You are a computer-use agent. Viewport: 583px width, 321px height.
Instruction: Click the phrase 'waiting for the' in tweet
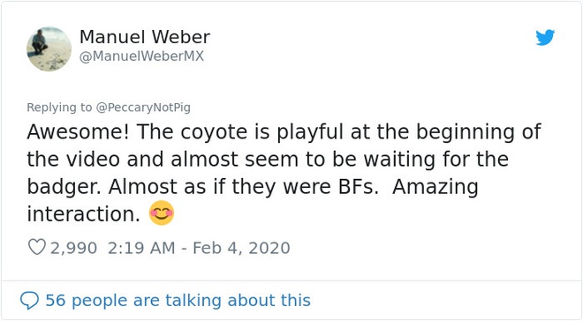coord(435,160)
